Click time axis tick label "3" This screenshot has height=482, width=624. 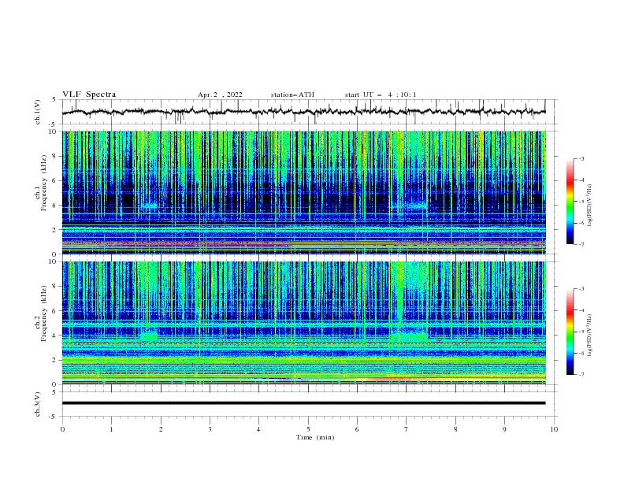click(210, 429)
